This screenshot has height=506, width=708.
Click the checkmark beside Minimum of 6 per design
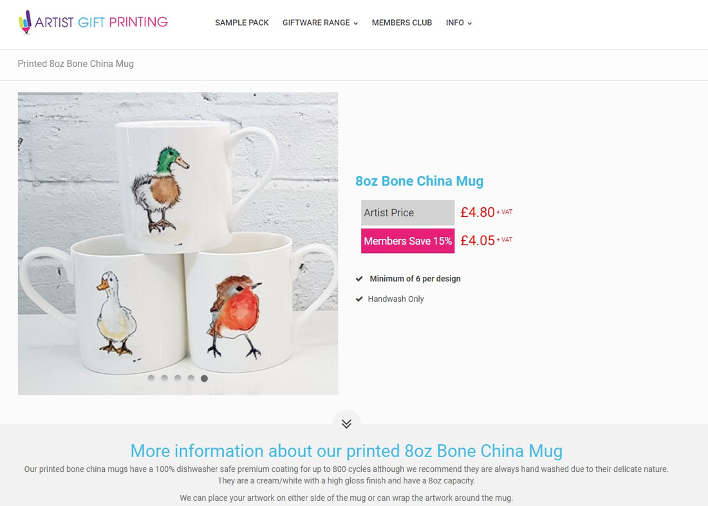359,279
